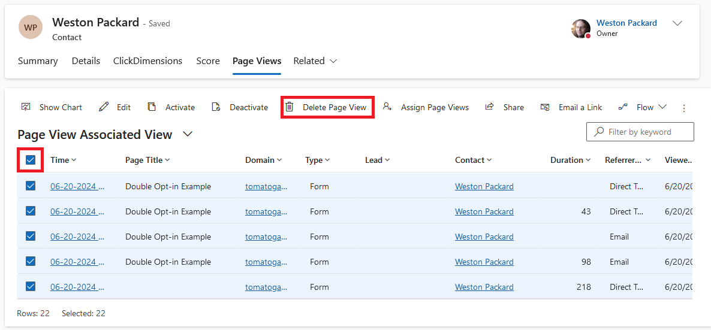Click the owner profile photo
The image size is (711, 330).
[581, 29]
